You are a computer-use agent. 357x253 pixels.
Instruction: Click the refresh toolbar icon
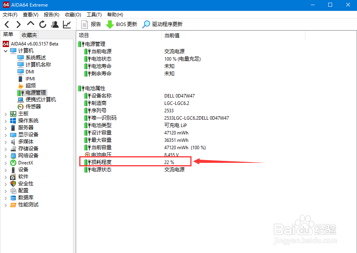pos(43,24)
